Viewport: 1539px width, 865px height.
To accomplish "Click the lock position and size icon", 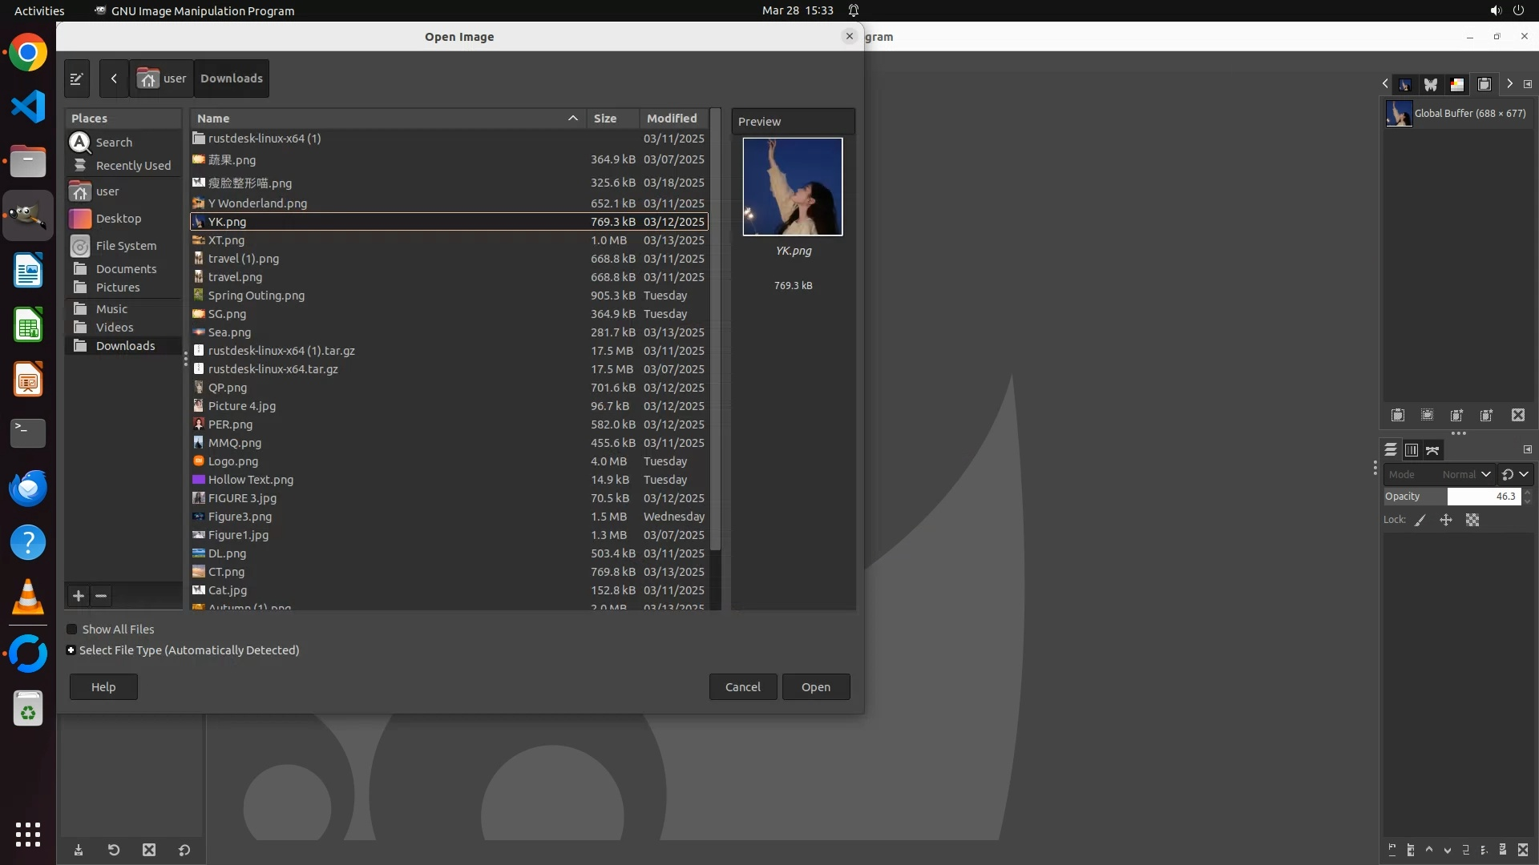I will [1446, 521].
